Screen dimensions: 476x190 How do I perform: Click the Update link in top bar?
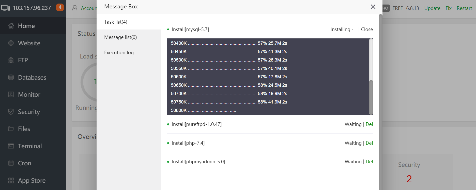click(x=432, y=8)
